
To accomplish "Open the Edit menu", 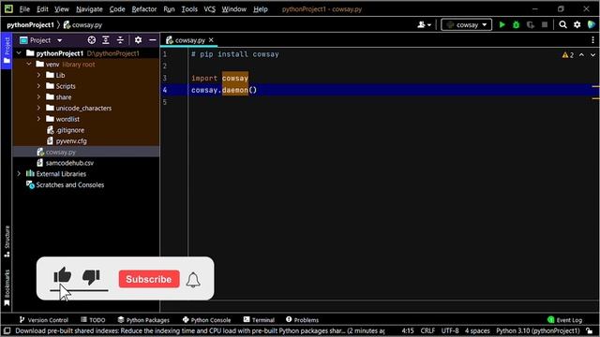I will (42, 9).
